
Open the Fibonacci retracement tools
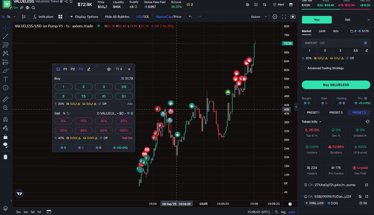(5, 45)
